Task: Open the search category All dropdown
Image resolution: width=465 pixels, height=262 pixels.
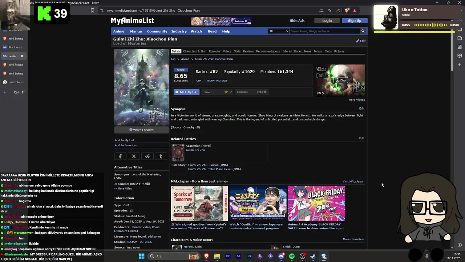Action: (278, 31)
